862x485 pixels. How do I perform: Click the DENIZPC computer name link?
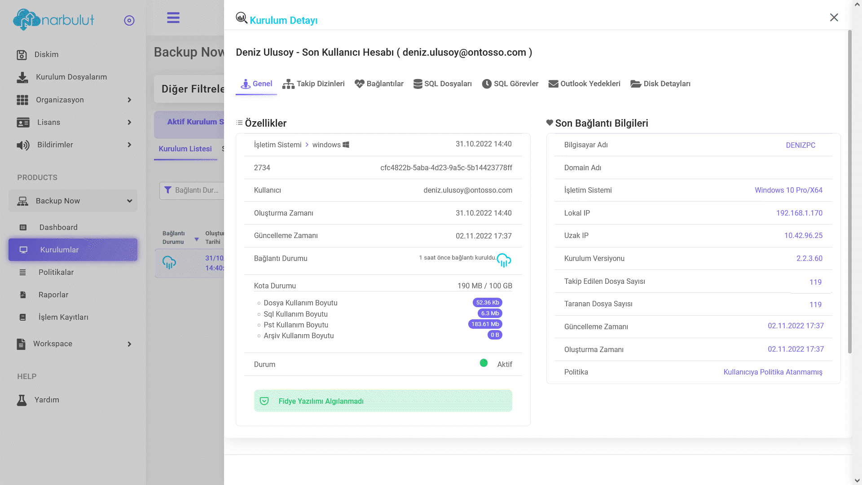click(x=800, y=145)
